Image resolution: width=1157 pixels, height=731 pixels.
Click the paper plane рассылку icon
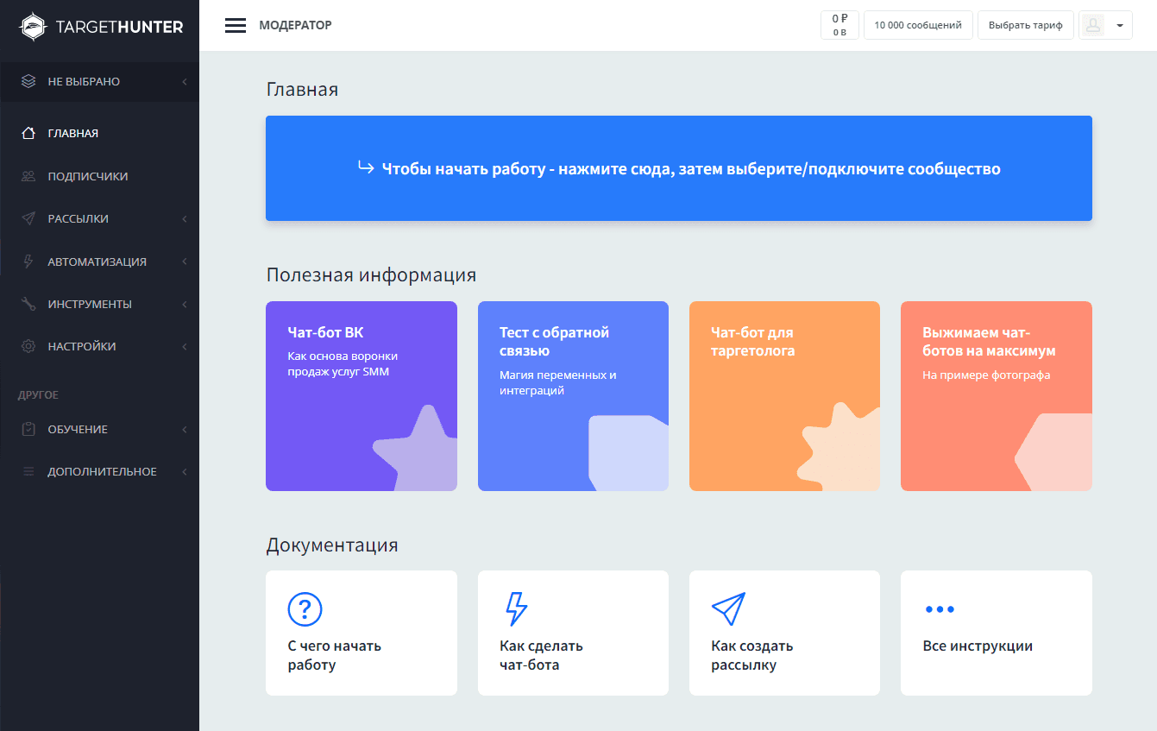(x=727, y=608)
